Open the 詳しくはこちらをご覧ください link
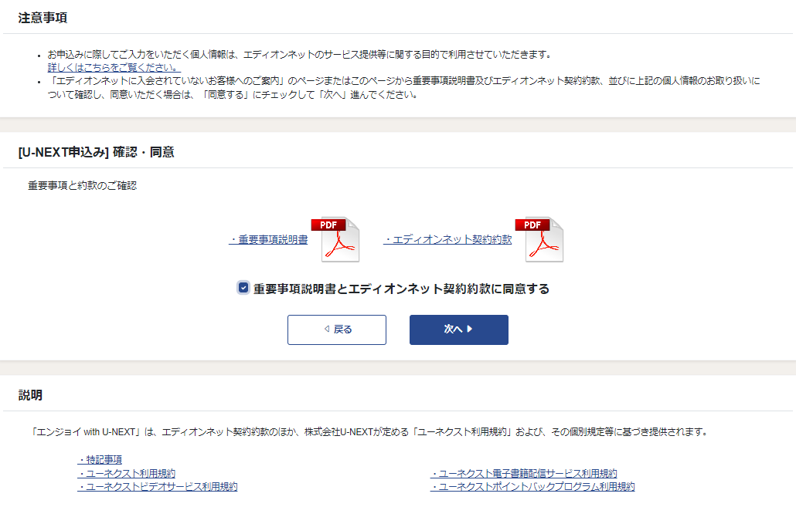Image resolution: width=796 pixels, height=507 pixels. (114, 67)
